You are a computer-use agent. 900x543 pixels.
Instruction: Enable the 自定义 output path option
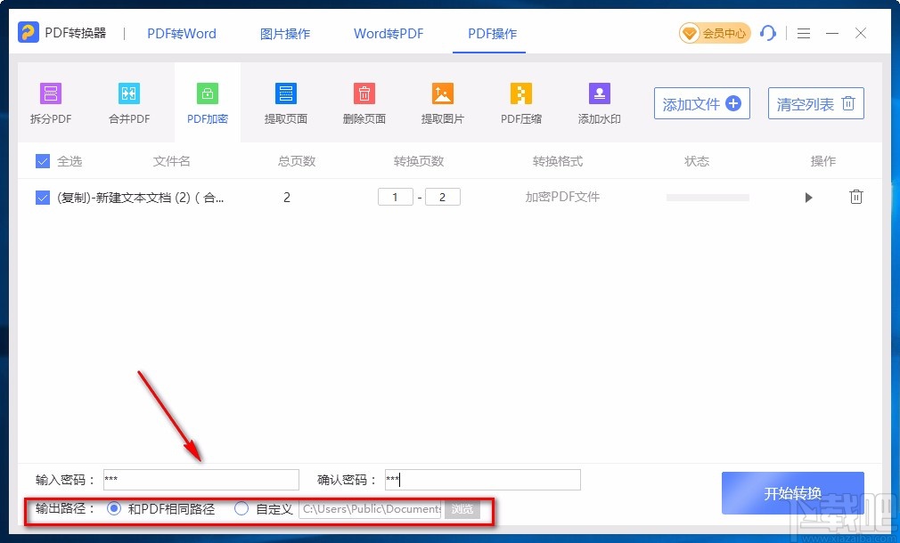241,508
